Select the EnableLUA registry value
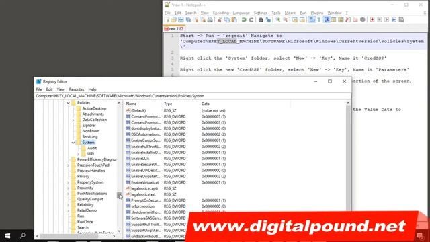This screenshot has width=430, height=242. click(140, 159)
